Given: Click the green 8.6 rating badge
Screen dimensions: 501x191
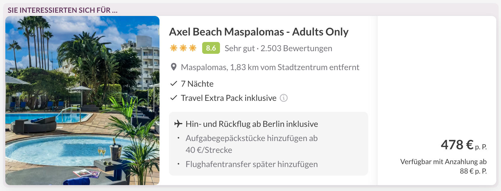Looking at the screenshot, I should click(x=211, y=48).
